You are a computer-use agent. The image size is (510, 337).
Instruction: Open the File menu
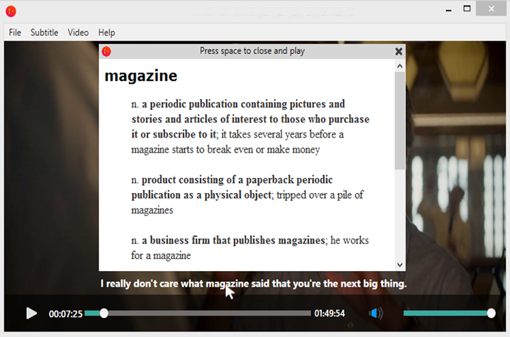click(x=15, y=33)
